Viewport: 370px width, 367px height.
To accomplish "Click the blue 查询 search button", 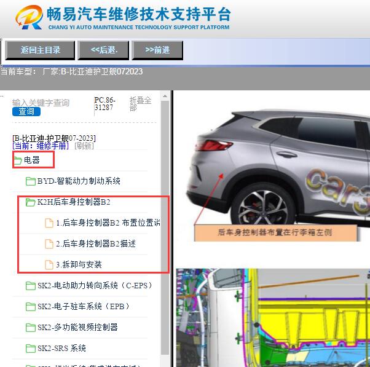I will (26, 111).
